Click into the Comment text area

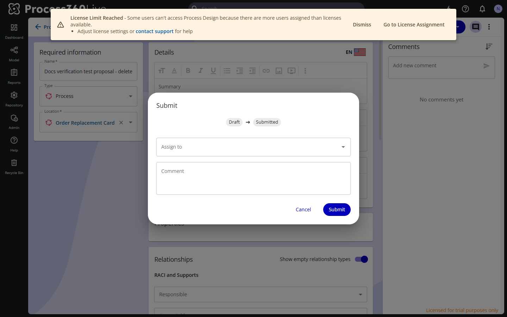[254, 178]
